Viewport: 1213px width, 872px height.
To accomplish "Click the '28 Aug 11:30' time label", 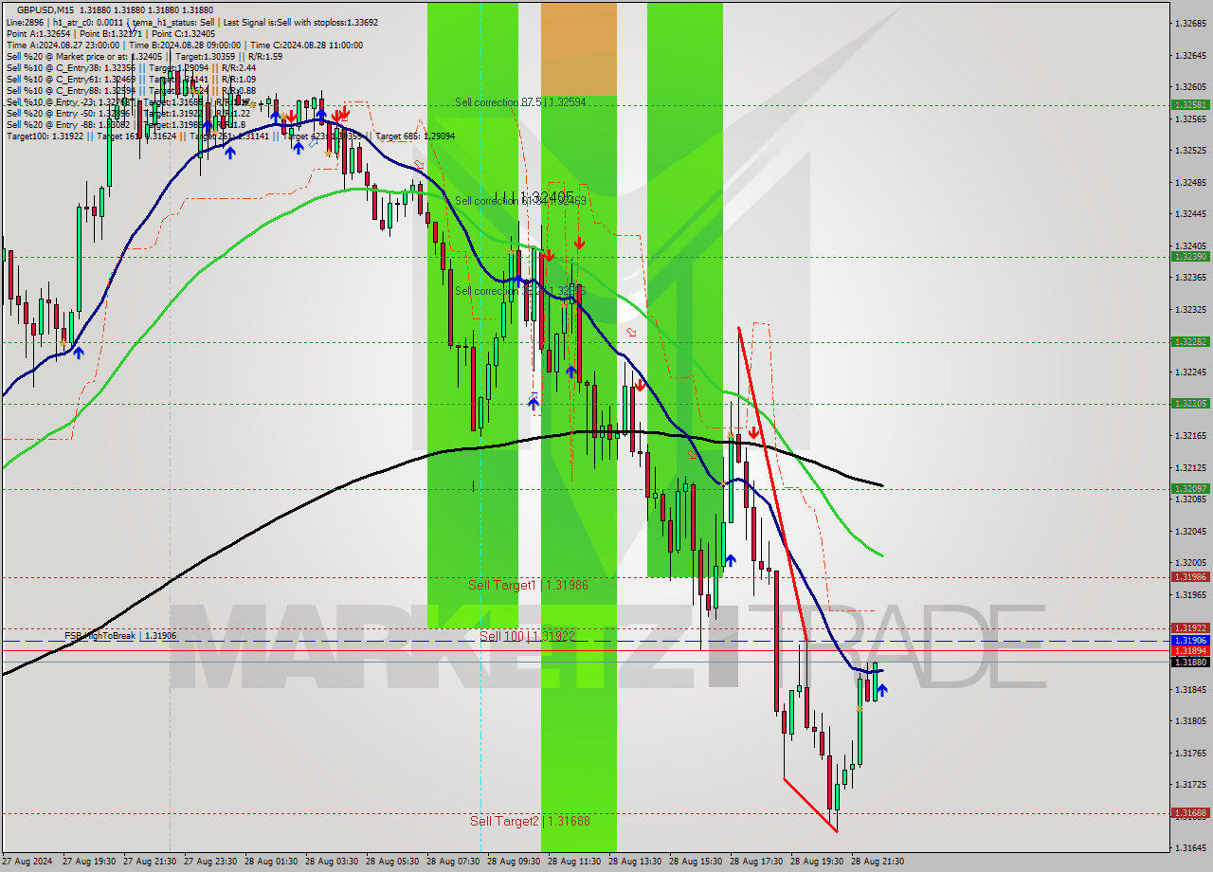I will pyautogui.click(x=574, y=862).
